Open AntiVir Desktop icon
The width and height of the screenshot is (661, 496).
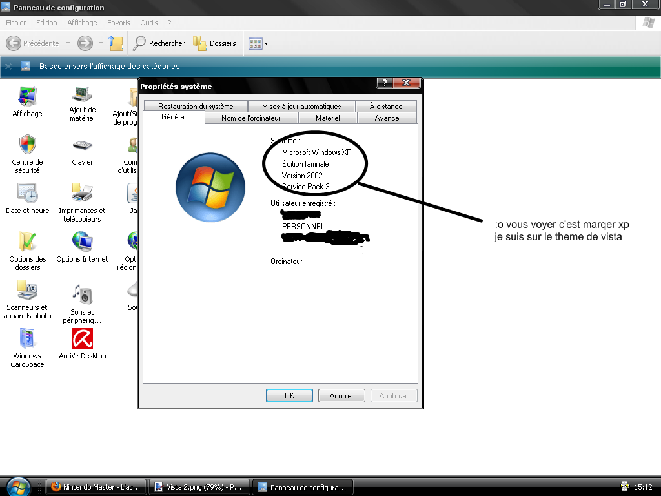pos(82,344)
